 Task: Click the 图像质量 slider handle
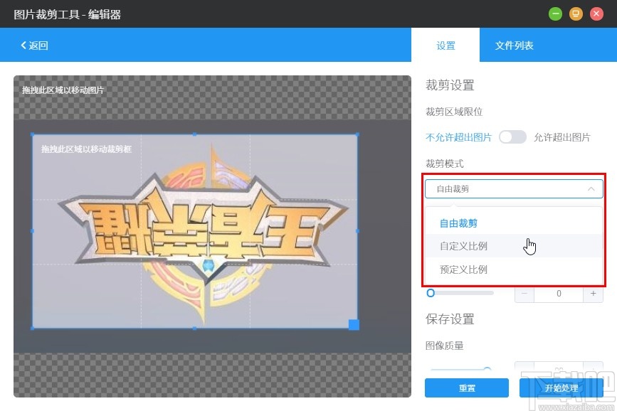[x=487, y=369]
